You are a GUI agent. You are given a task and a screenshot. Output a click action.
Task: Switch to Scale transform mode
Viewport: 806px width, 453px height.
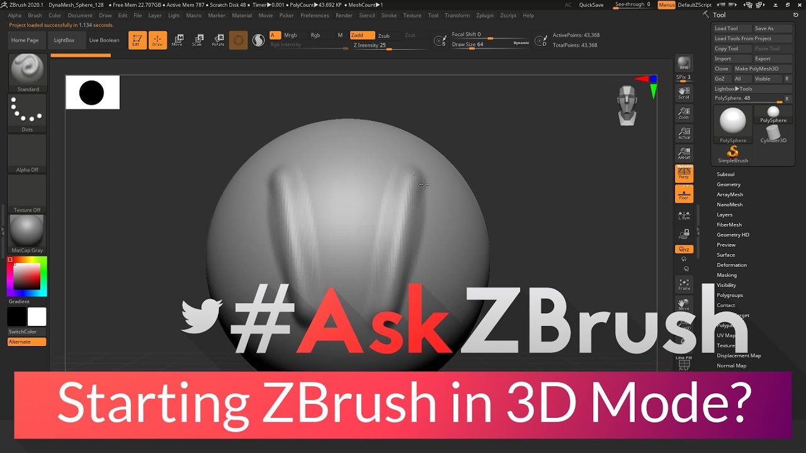pyautogui.click(x=198, y=40)
